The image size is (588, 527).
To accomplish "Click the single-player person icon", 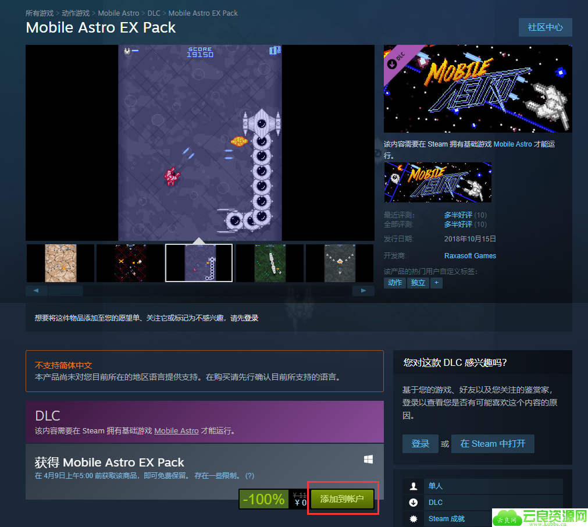I will pyautogui.click(x=414, y=486).
